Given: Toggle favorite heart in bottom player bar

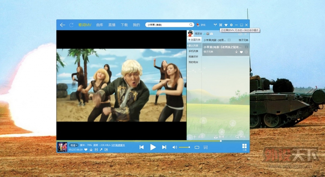Looking at the screenshot, I should 86,149.
